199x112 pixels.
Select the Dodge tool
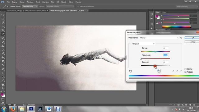[x=3, y=65]
